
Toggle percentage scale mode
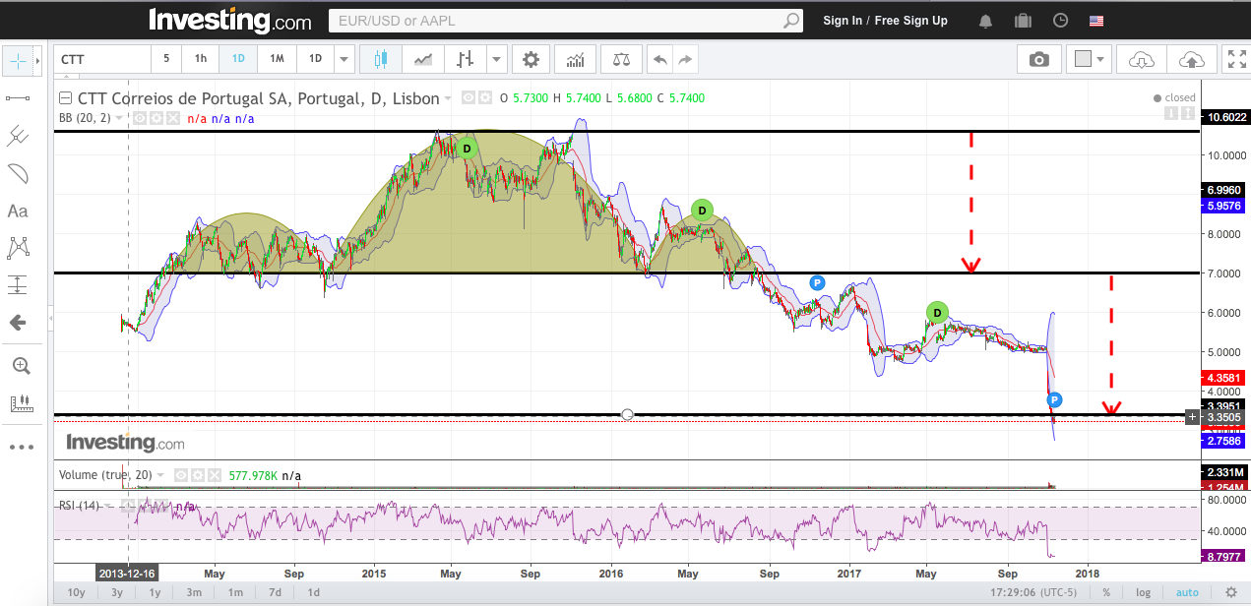tap(1106, 592)
